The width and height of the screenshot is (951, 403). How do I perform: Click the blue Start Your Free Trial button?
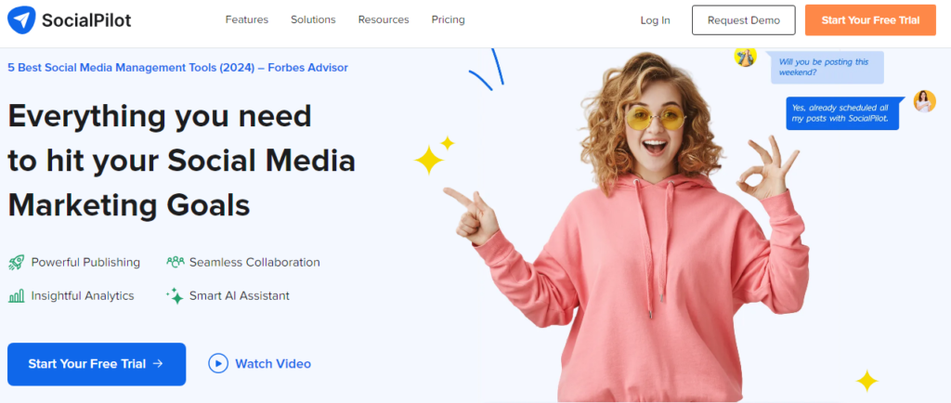pyautogui.click(x=97, y=364)
